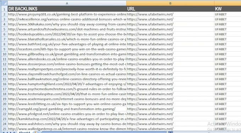Image resolution: width=241 pixels, height=133 pixels.
Task: Select the walledgardencp.co.uk backlink cell
Action: (67, 129)
